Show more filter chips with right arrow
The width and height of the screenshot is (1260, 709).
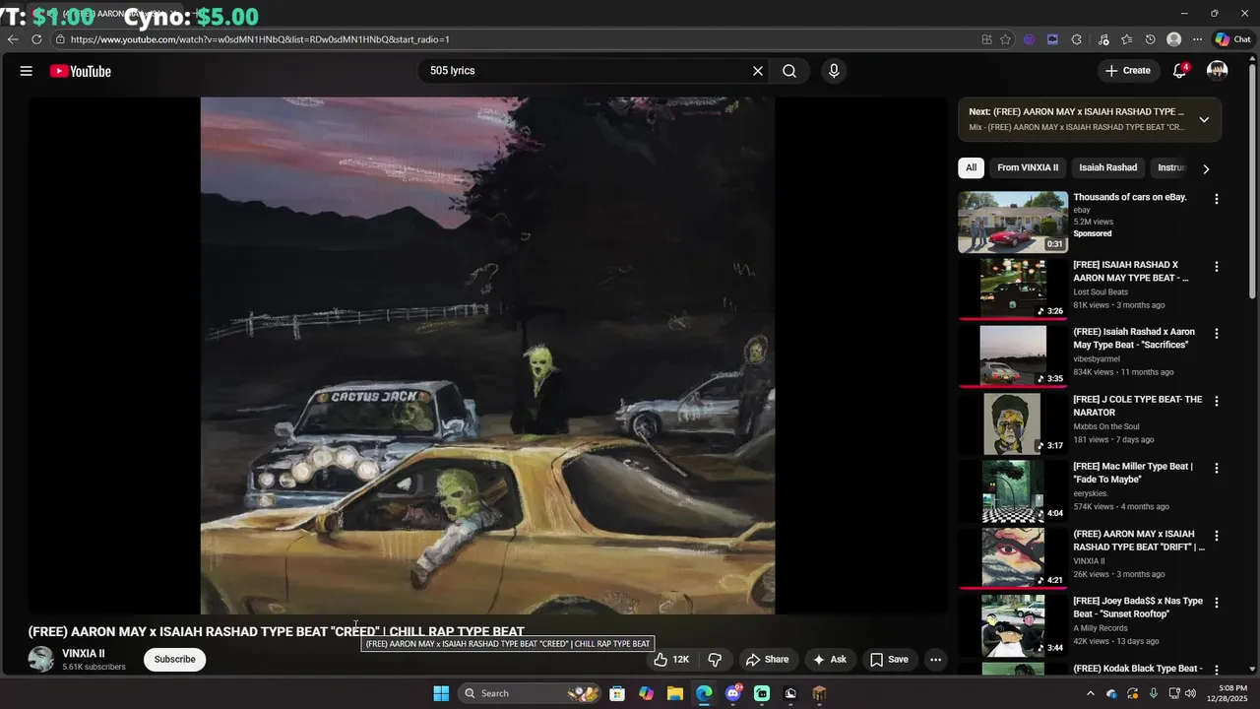(x=1206, y=168)
